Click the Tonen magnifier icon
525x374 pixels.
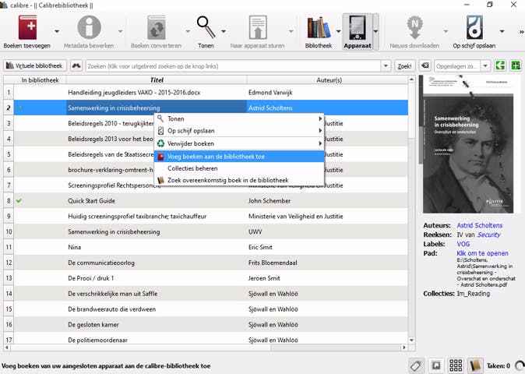coord(206,27)
